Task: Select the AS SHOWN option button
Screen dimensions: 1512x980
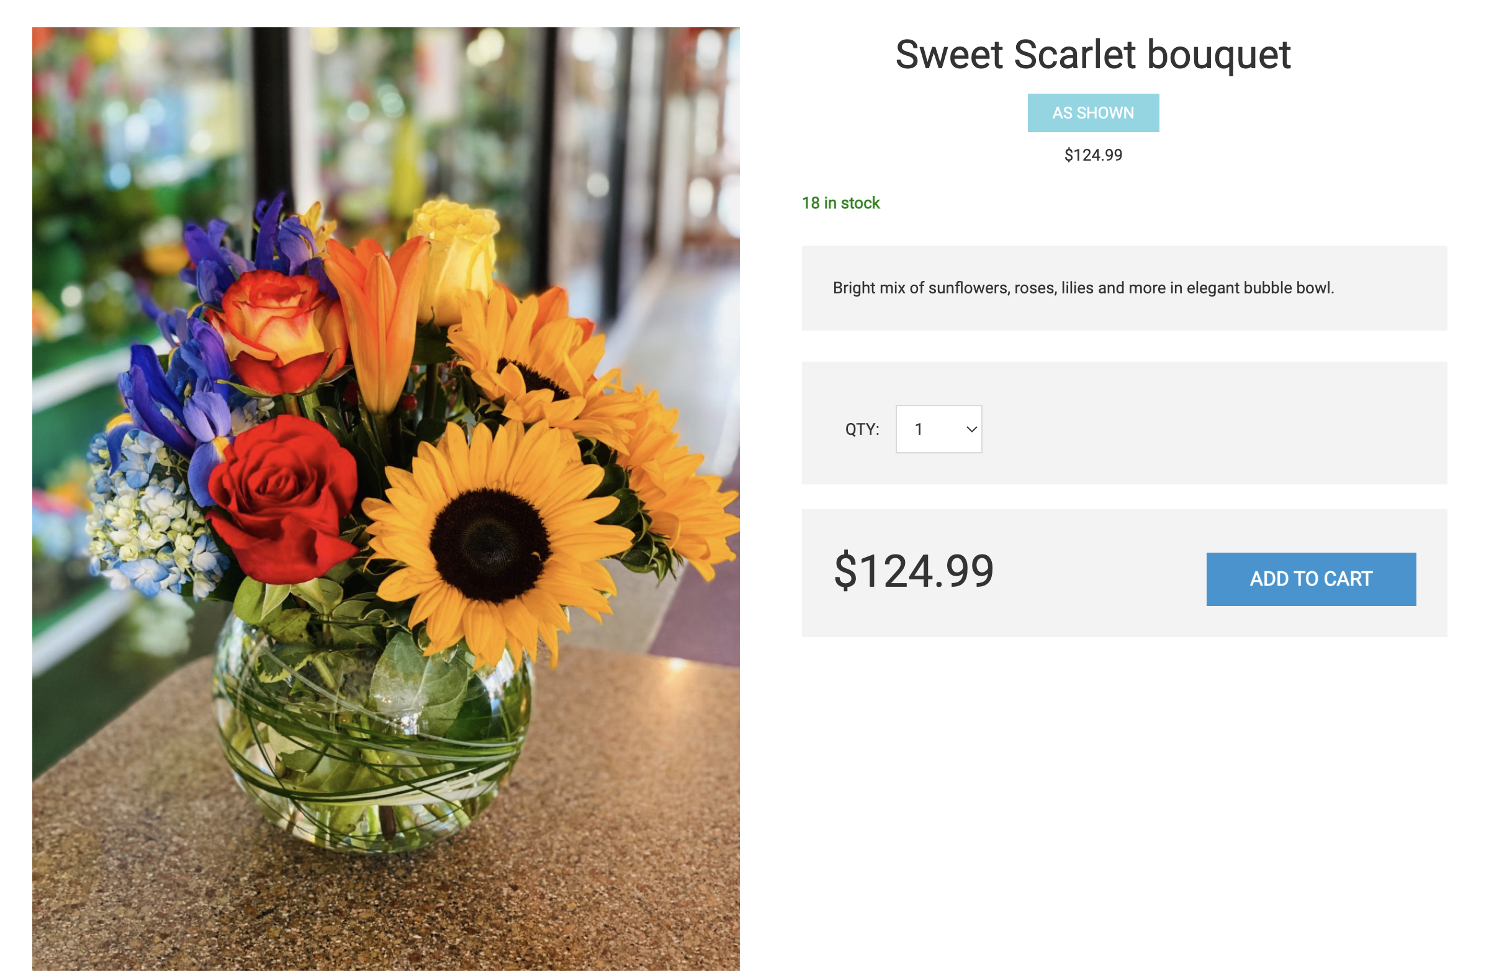Action: pos(1092,113)
